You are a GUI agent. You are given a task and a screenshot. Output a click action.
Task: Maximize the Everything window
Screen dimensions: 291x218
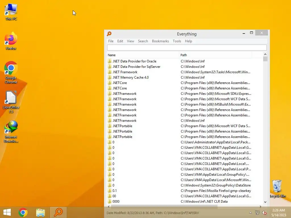tap(251, 33)
